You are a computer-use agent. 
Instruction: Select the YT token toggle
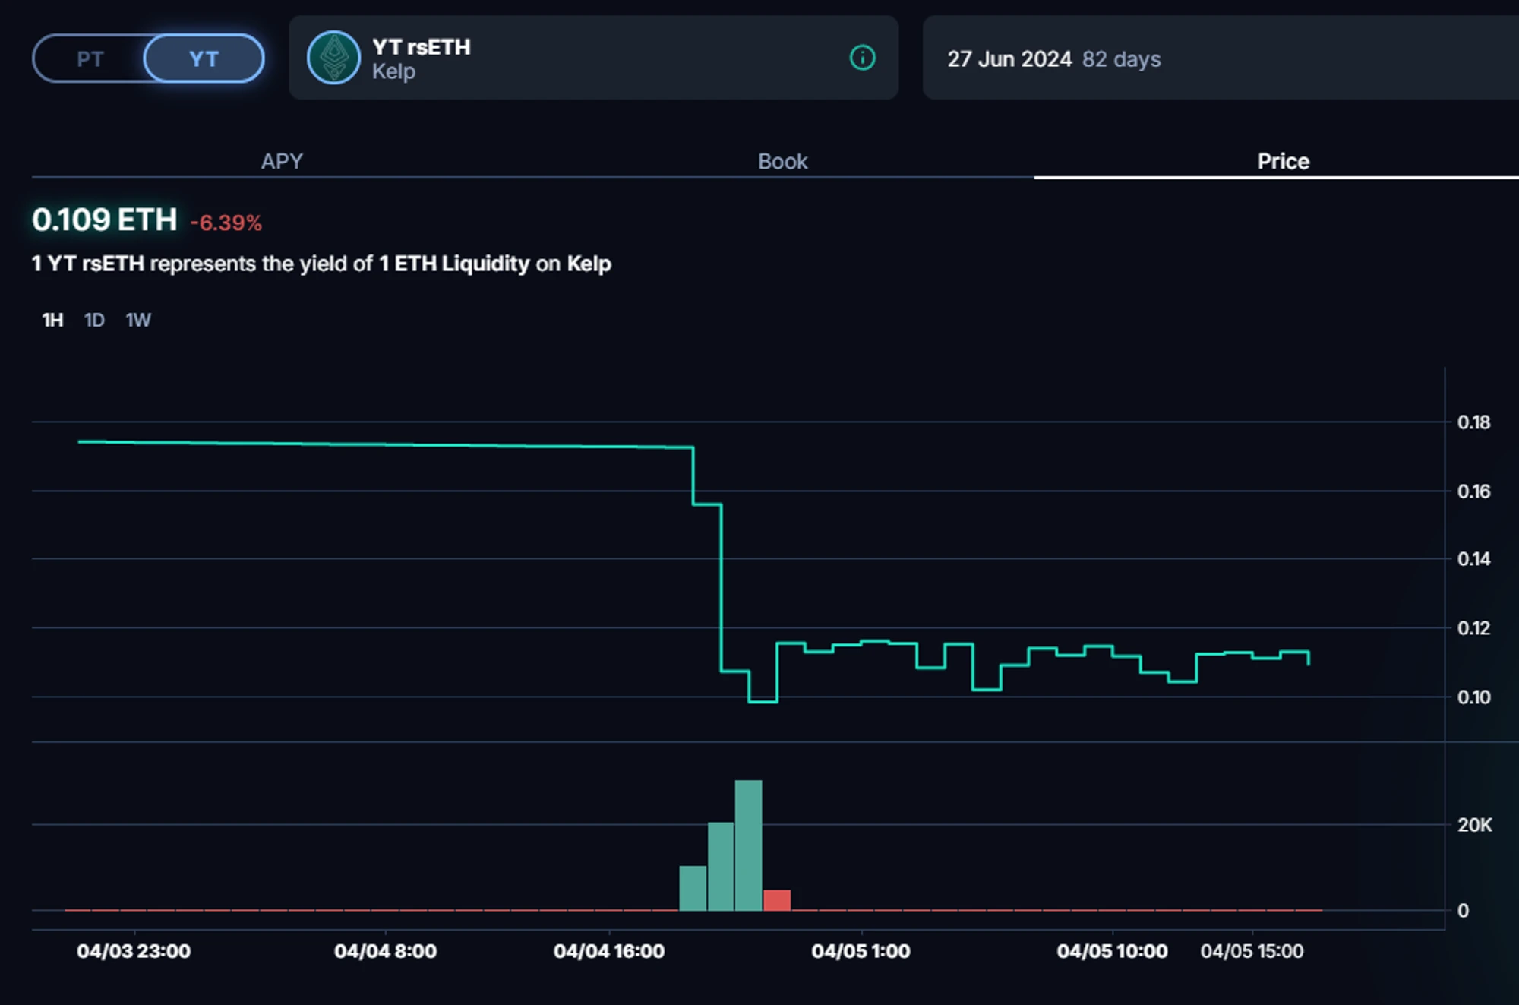click(204, 58)
